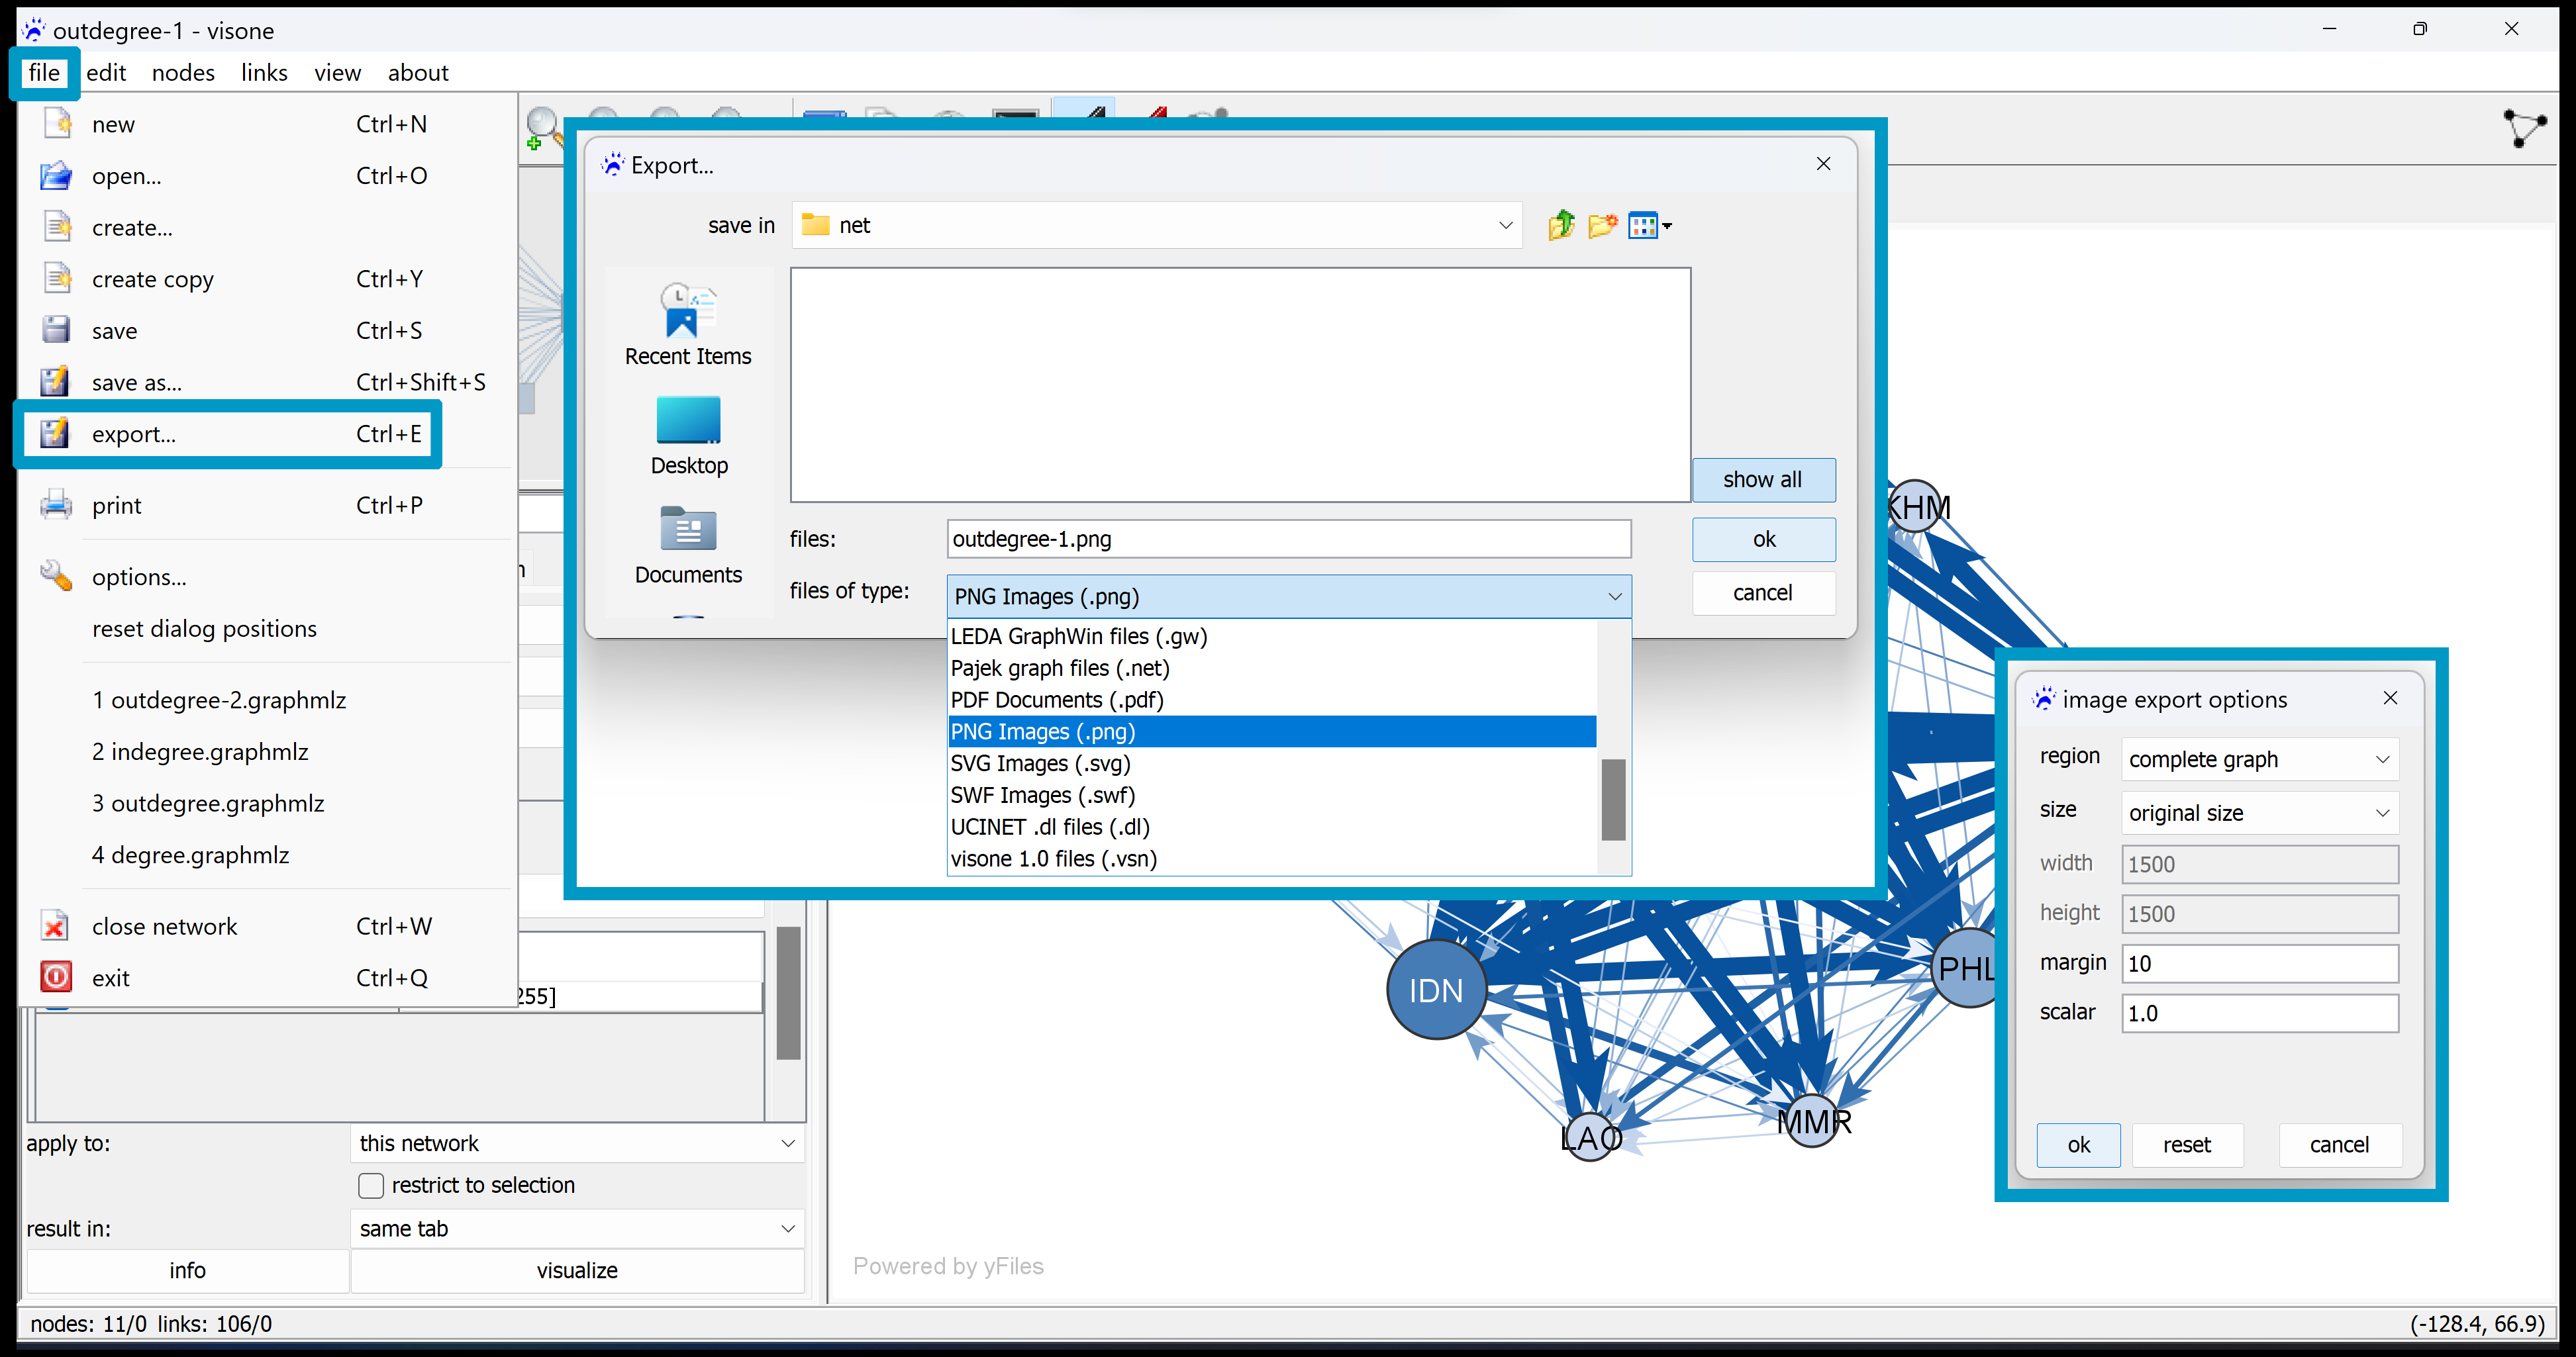This screenshot has height=1357, width=2576.
Task: Click the create… page icon in file menu
Action: (57, 227)
